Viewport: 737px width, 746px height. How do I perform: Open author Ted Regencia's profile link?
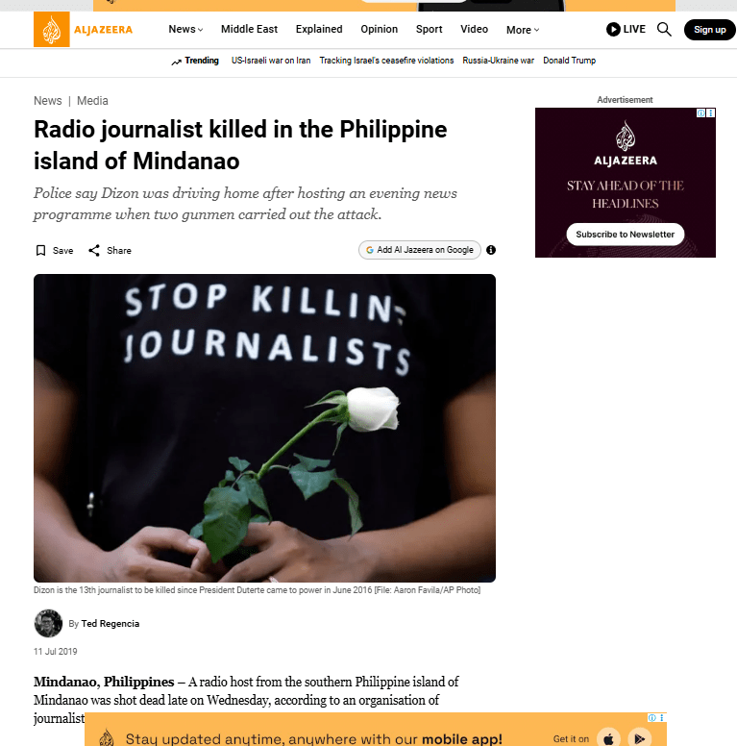(x=111, y=623)
